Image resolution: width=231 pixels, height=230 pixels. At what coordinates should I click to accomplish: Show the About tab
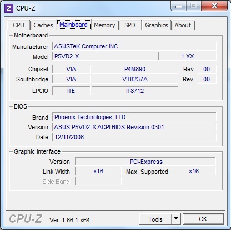pos(183,25)
